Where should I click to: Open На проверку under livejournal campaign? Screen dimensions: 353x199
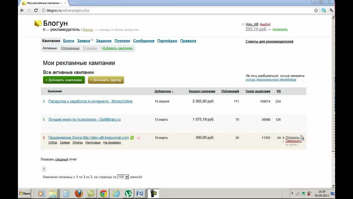[x=112, y=143]
